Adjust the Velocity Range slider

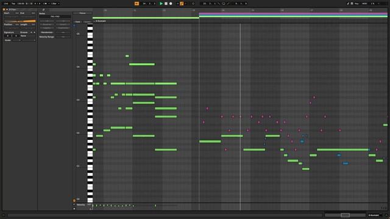(63, 36)
